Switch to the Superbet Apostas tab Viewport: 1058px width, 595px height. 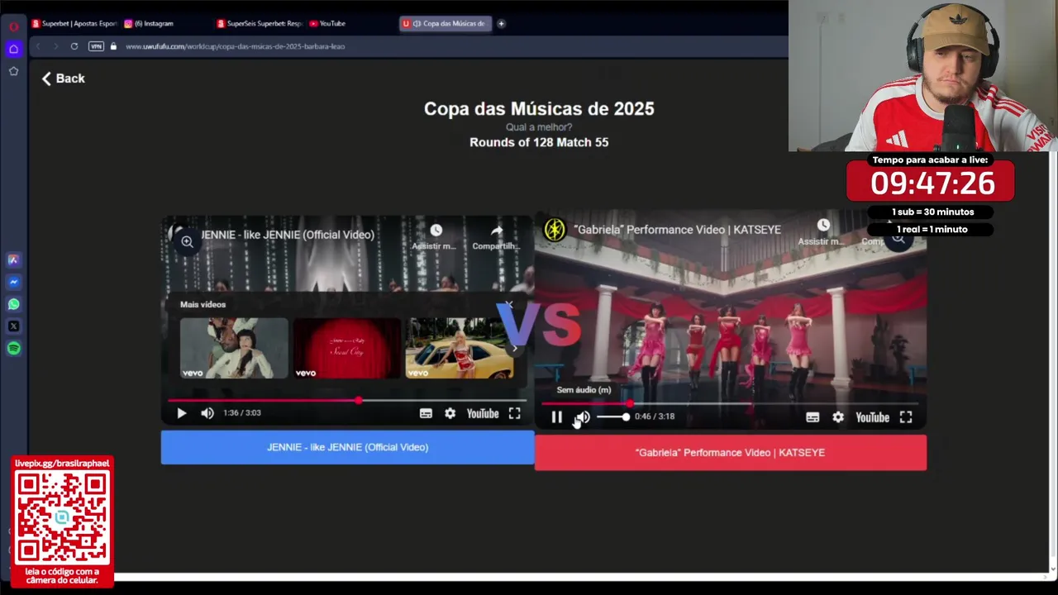point(74,23)
